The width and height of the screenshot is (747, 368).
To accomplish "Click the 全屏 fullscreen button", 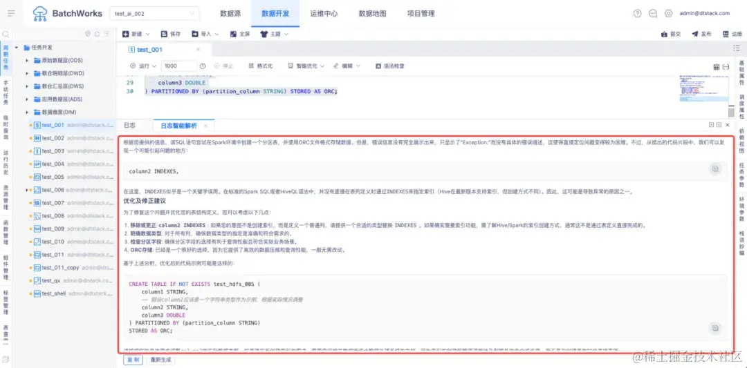I will pyautogui.click(x=239, y=35).
